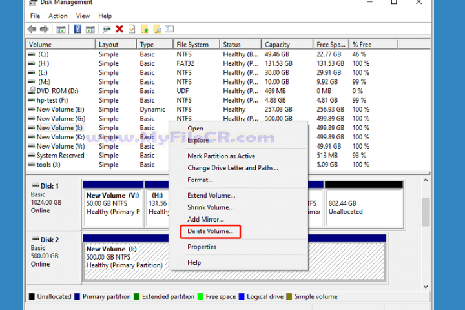Select the 802.44 GB Unallocated block
The width and height of the screenshot is (465, 310).
point(364,205)
